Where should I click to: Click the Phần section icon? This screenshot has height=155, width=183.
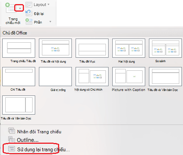(29, 21)
